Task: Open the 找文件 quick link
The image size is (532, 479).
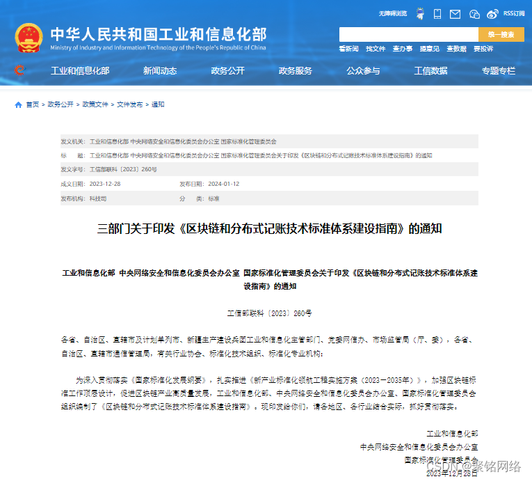Action: click(376, 49)
